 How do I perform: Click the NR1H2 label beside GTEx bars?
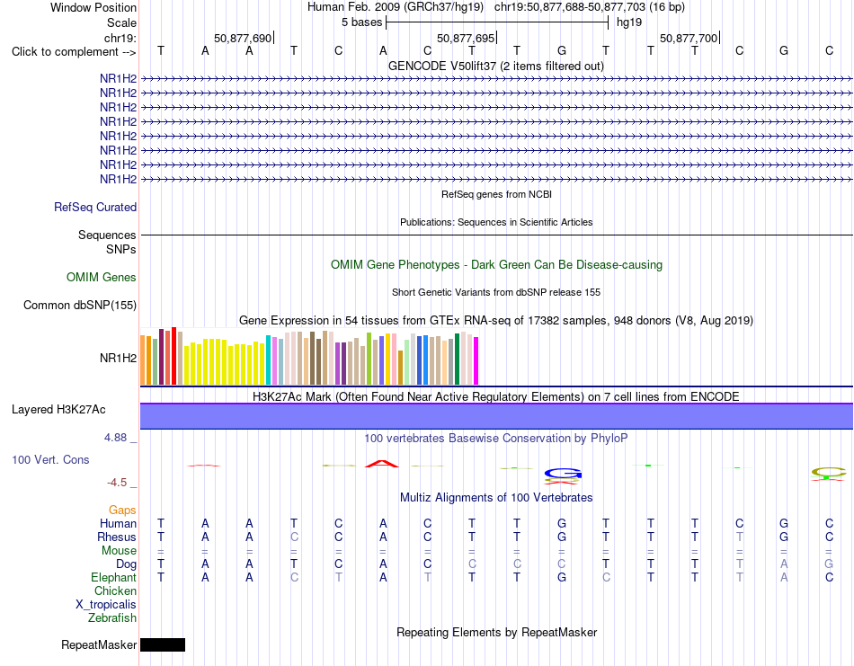[x=118, y=358]
